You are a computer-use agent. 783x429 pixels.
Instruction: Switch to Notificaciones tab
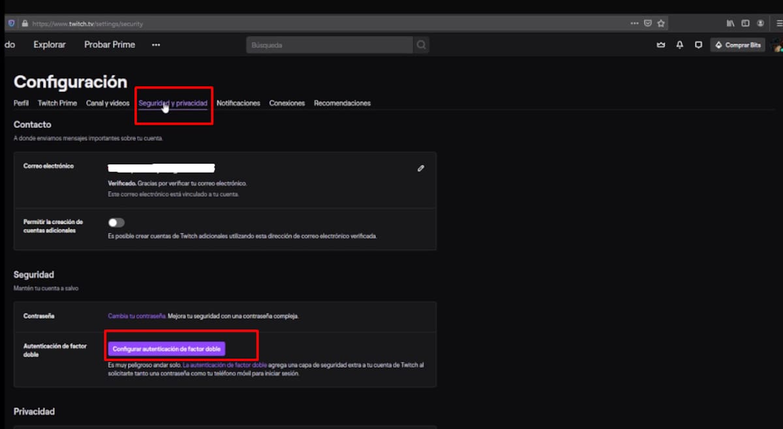pyautogui.click(x=238, y=103)
